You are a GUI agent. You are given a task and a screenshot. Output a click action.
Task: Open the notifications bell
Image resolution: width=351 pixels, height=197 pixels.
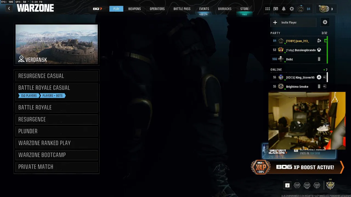click(284, 9)
